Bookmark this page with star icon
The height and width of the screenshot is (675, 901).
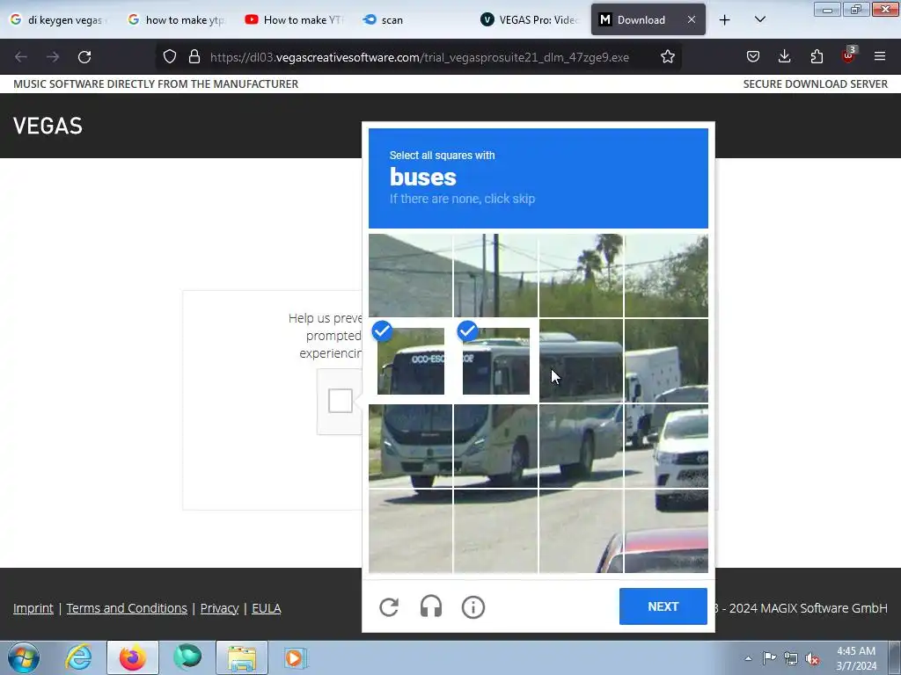(x=667, y=57)
